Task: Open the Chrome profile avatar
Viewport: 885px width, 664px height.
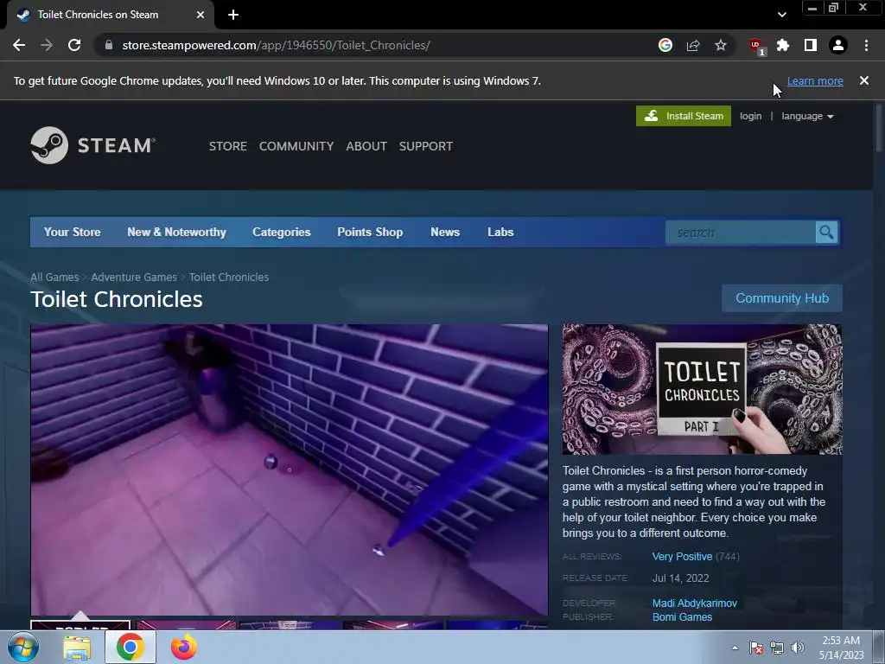Action: pos(838,45)
